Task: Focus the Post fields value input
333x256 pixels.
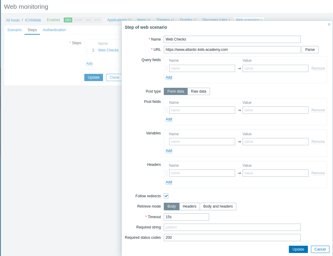Action: pos(276,110)
